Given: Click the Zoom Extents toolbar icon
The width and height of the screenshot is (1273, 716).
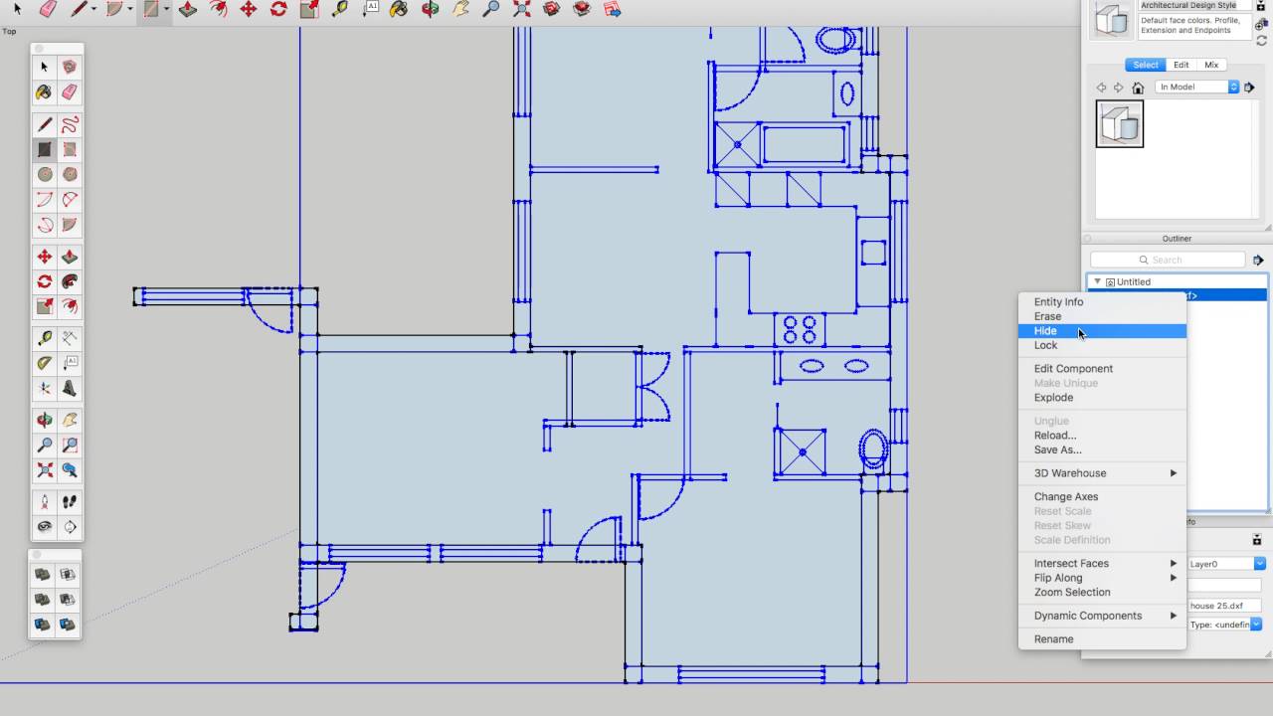Looking at the screenshot, I should coord(521,9).
